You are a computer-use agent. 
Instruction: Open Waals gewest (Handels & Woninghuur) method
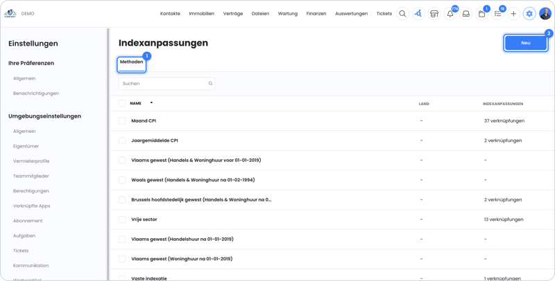coord(193,180)
